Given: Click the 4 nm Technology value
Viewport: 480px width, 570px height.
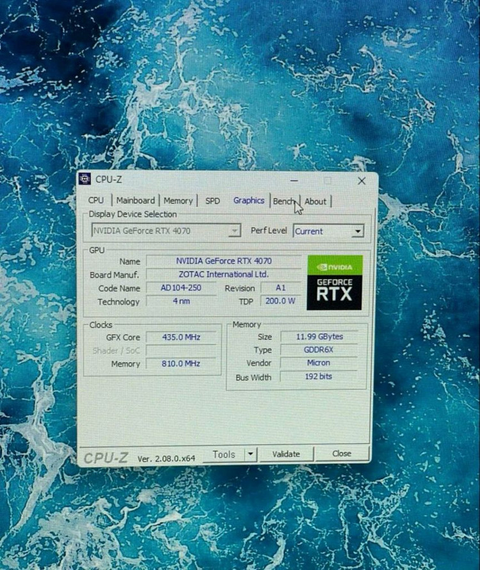Looking at the screenshot, I should (x=180, y=301).
